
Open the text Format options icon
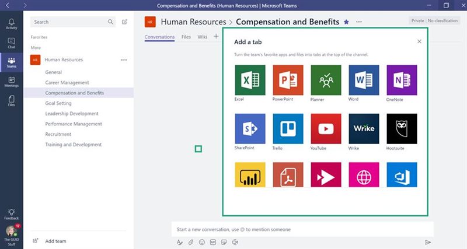tap(180, 242)
